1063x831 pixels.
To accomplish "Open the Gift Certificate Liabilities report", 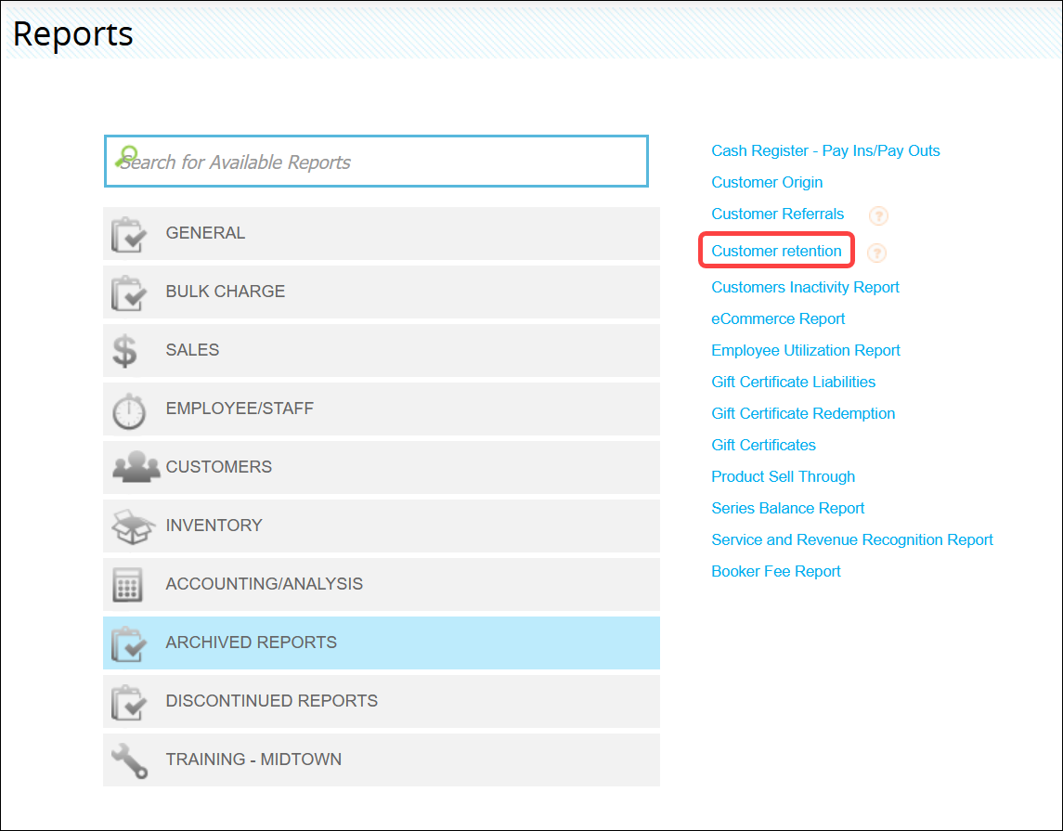I will (793, 382).
